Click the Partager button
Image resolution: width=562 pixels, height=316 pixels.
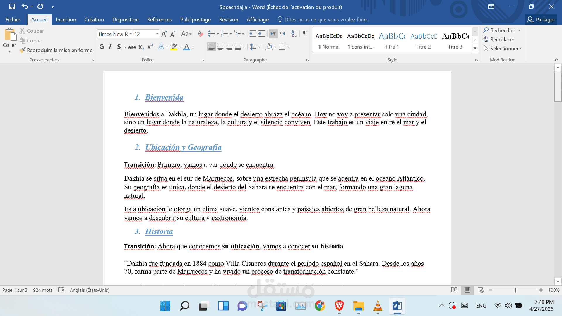[x=541, y=20]
